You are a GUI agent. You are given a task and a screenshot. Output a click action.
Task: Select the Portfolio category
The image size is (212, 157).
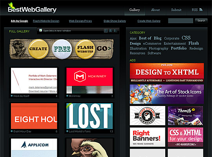coord(179,48)
